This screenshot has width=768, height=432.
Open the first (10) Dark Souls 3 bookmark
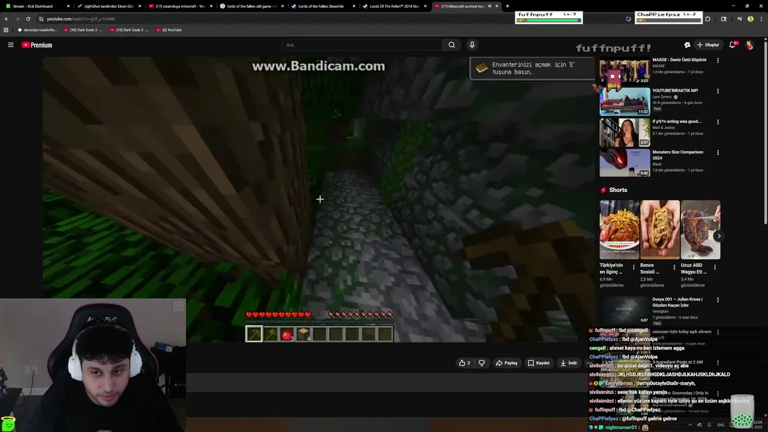83,29
